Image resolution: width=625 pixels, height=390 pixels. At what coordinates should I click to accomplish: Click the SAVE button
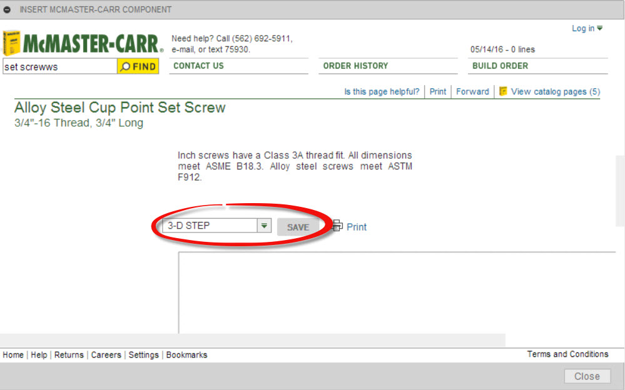click(298, 227)
